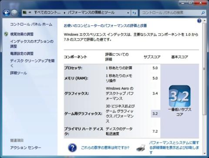Click the scrollbar down arrow
Screen dimensions: 209x158
click(x=204, y=153)
